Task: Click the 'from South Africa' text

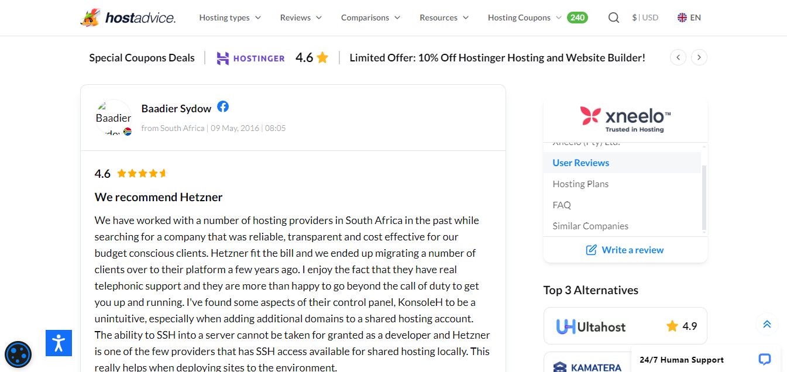Action: (173, 128)
